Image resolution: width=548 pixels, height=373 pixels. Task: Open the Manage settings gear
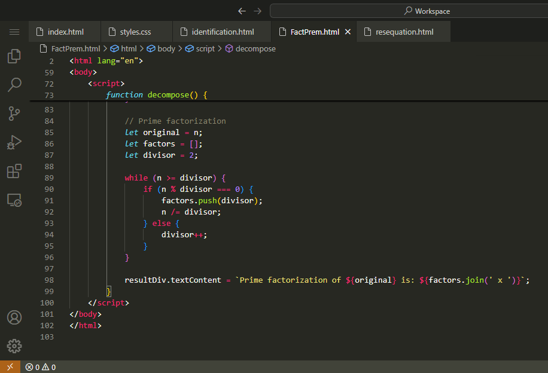pos(14,346)
